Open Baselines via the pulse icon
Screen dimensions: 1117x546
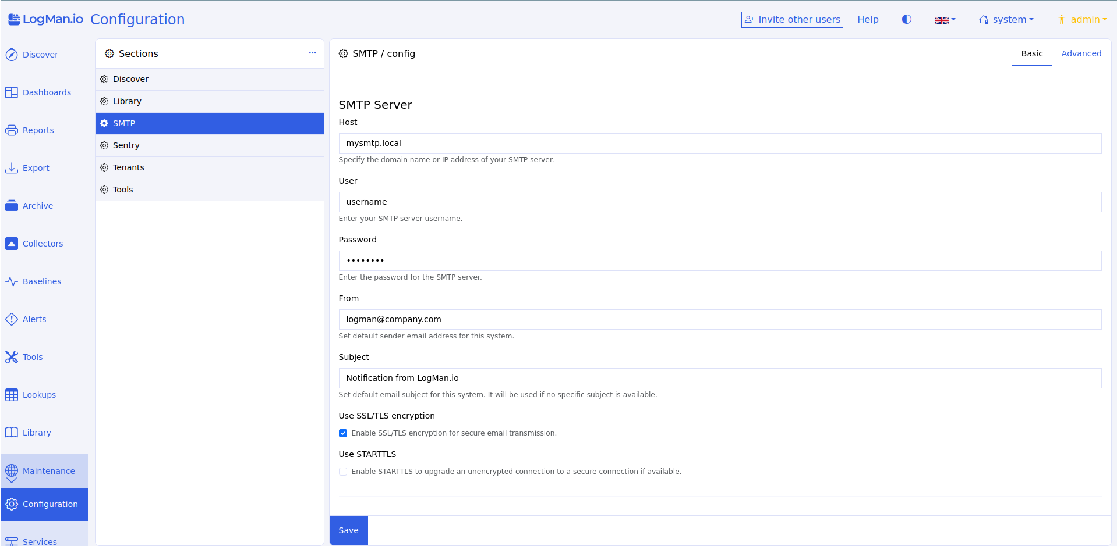tap(12, 281)
